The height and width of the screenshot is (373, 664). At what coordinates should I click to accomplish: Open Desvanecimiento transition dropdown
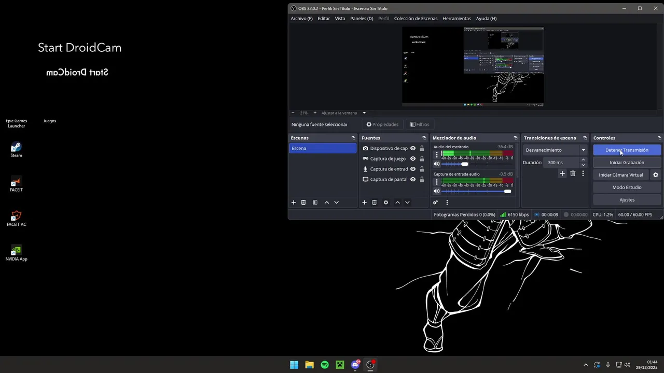(556, 150)
